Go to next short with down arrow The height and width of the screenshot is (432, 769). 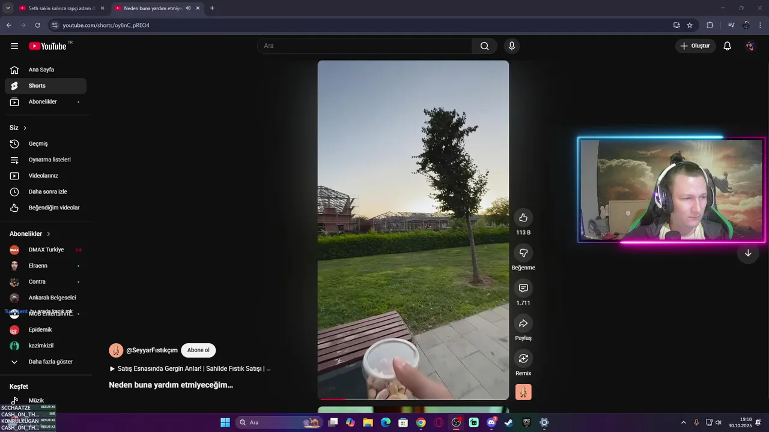click(x=748, y=253)
